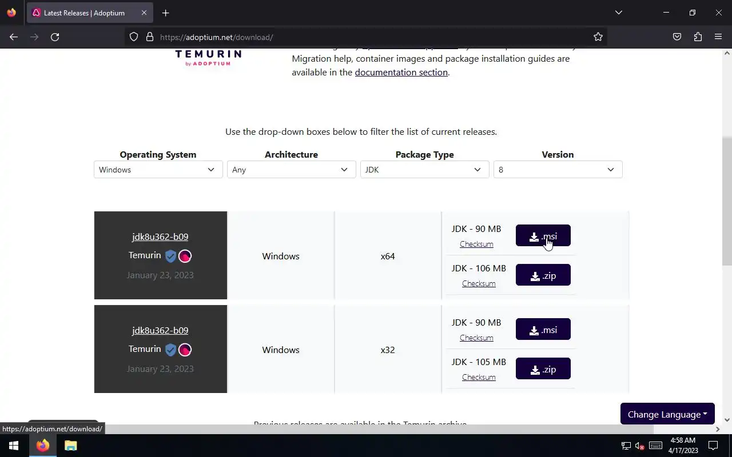Open jdk8u362-b09 link in x64 row

coord(160,236)
